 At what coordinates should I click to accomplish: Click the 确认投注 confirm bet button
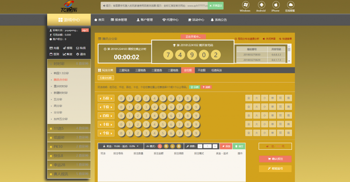click(x=275, y=159)
